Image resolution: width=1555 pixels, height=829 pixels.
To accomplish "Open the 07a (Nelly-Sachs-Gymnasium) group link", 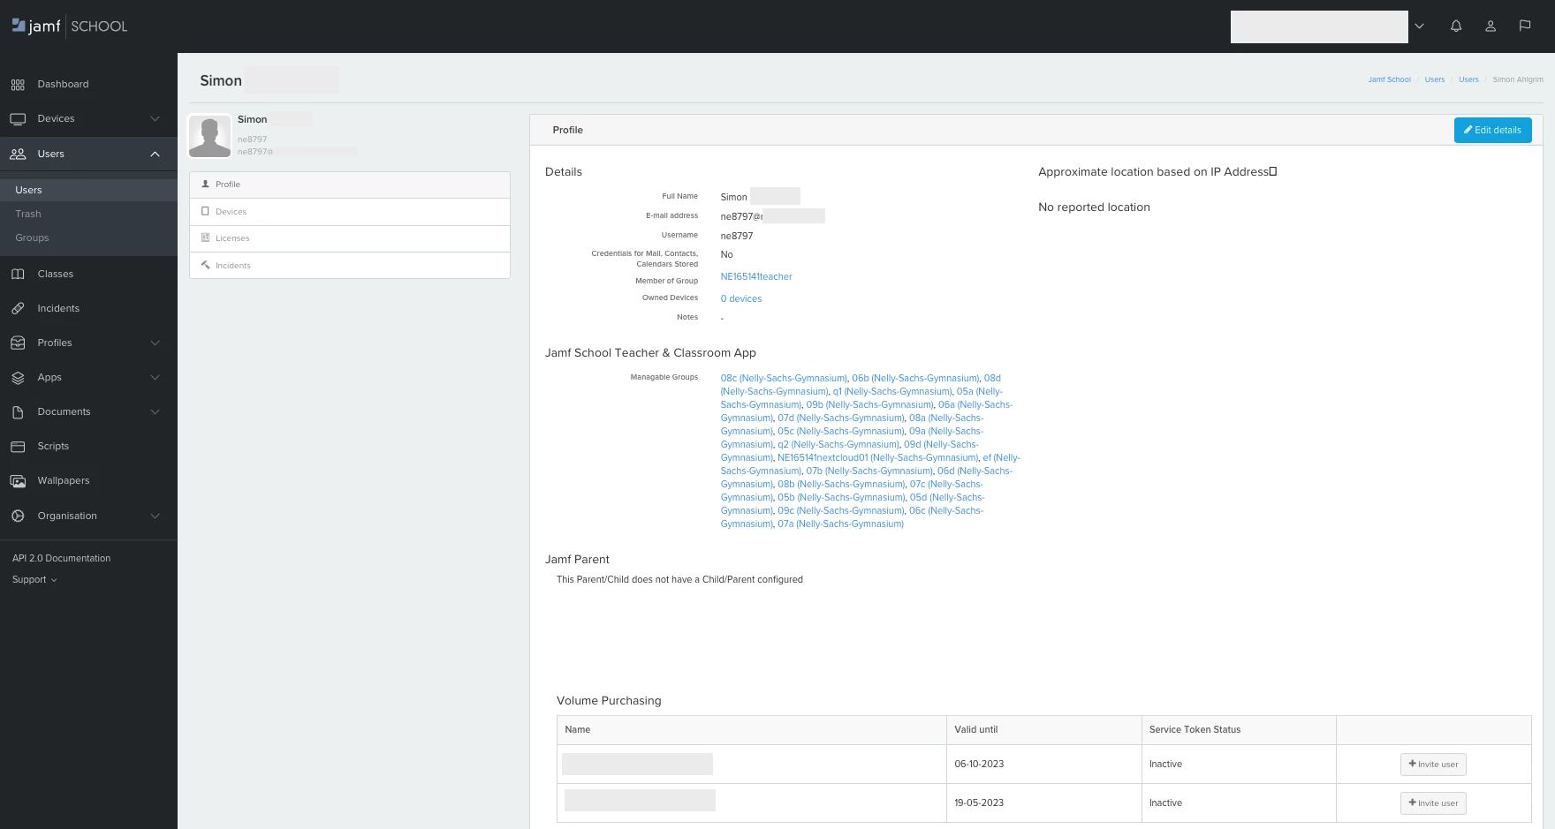I will (841, 524).
